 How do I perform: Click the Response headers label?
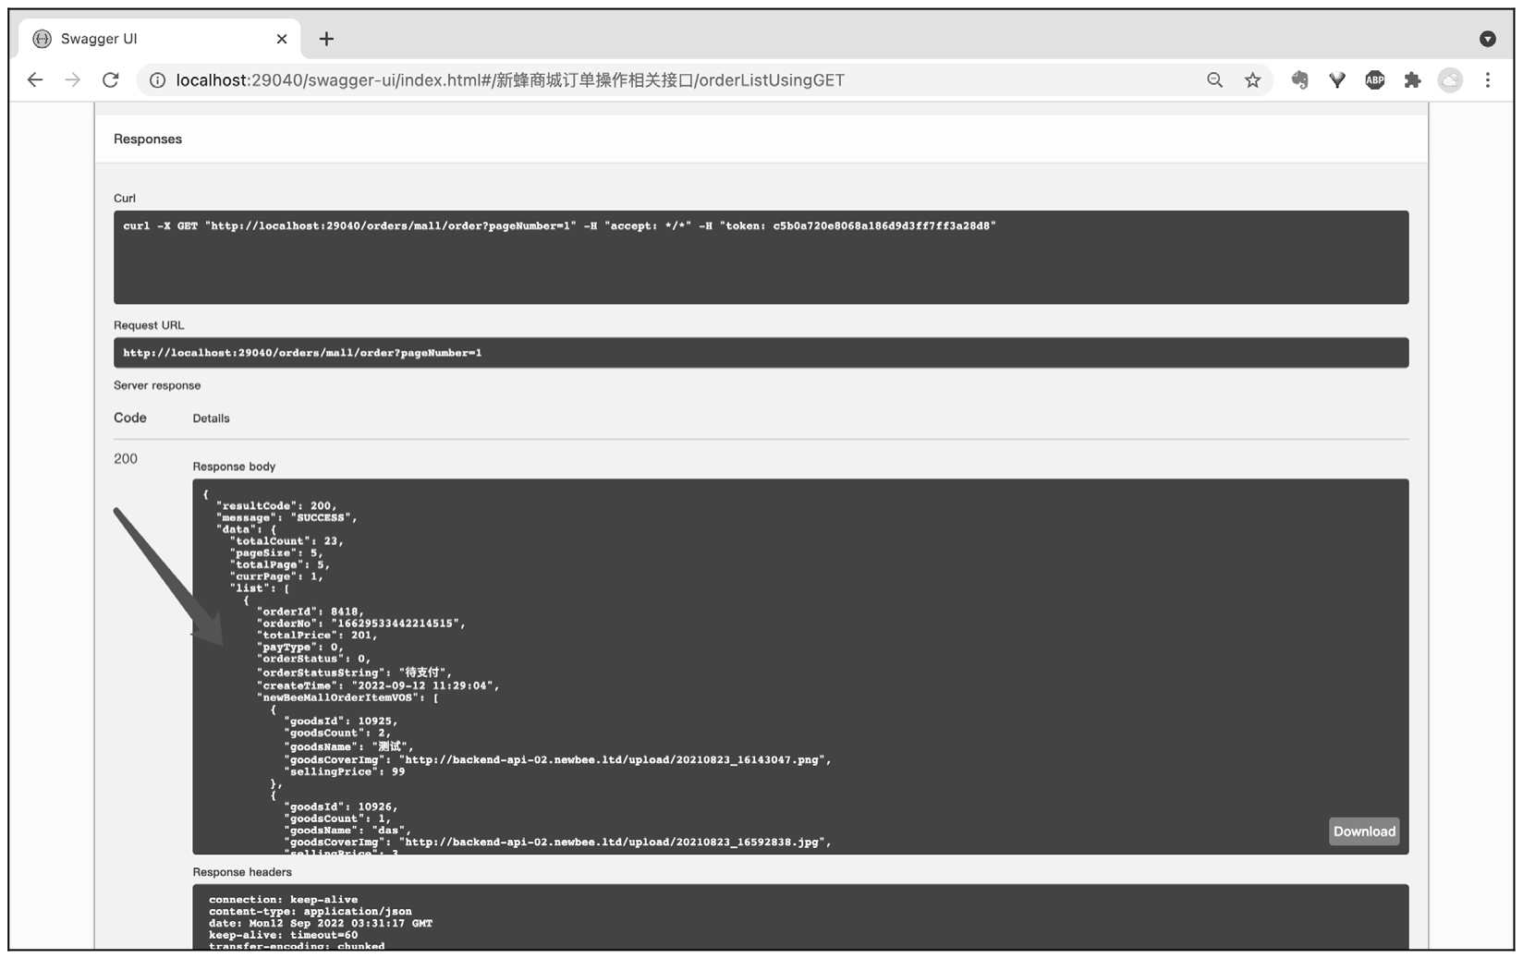point(242,872)
